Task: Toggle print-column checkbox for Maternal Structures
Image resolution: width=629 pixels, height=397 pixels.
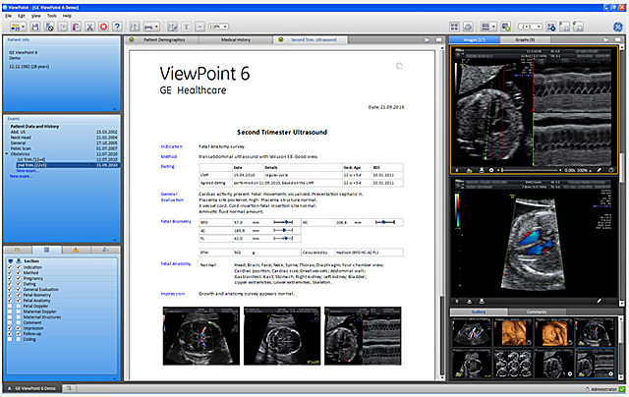Action: point(18,317)
